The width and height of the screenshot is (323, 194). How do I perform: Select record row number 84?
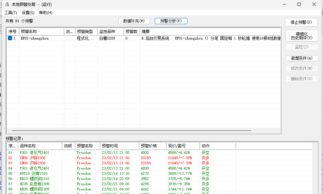coord(159,169)
